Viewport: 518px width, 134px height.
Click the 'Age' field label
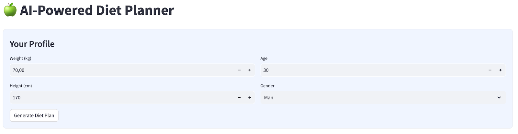(x=264, y=59)
